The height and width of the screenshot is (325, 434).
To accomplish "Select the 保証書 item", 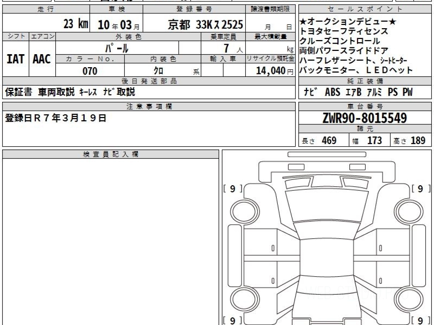I will pos(18,92).
